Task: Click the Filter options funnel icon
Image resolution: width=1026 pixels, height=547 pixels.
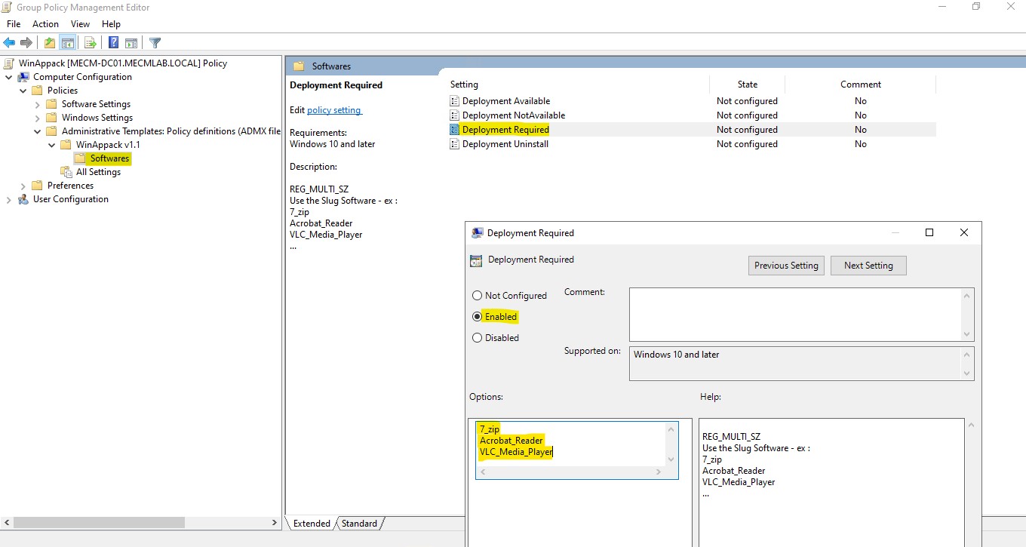Action: tap(155, 42)
